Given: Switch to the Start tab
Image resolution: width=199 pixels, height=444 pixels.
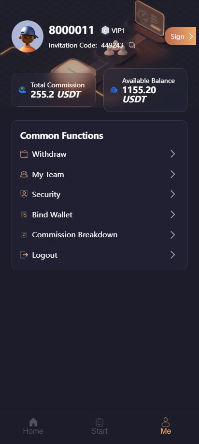Looking at the screenshot, I should [99, 426].
